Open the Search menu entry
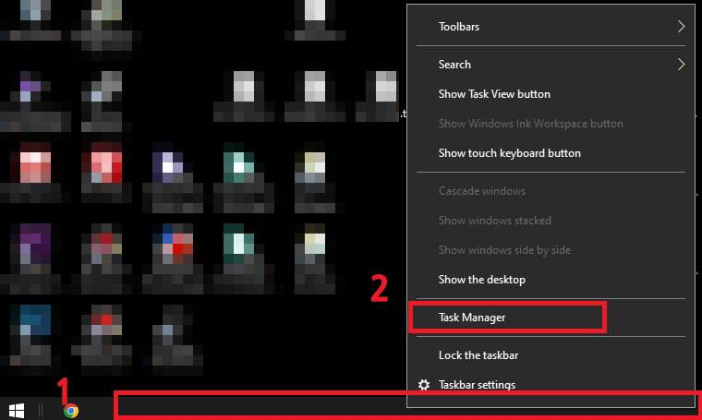 click(x=551, y=65)
